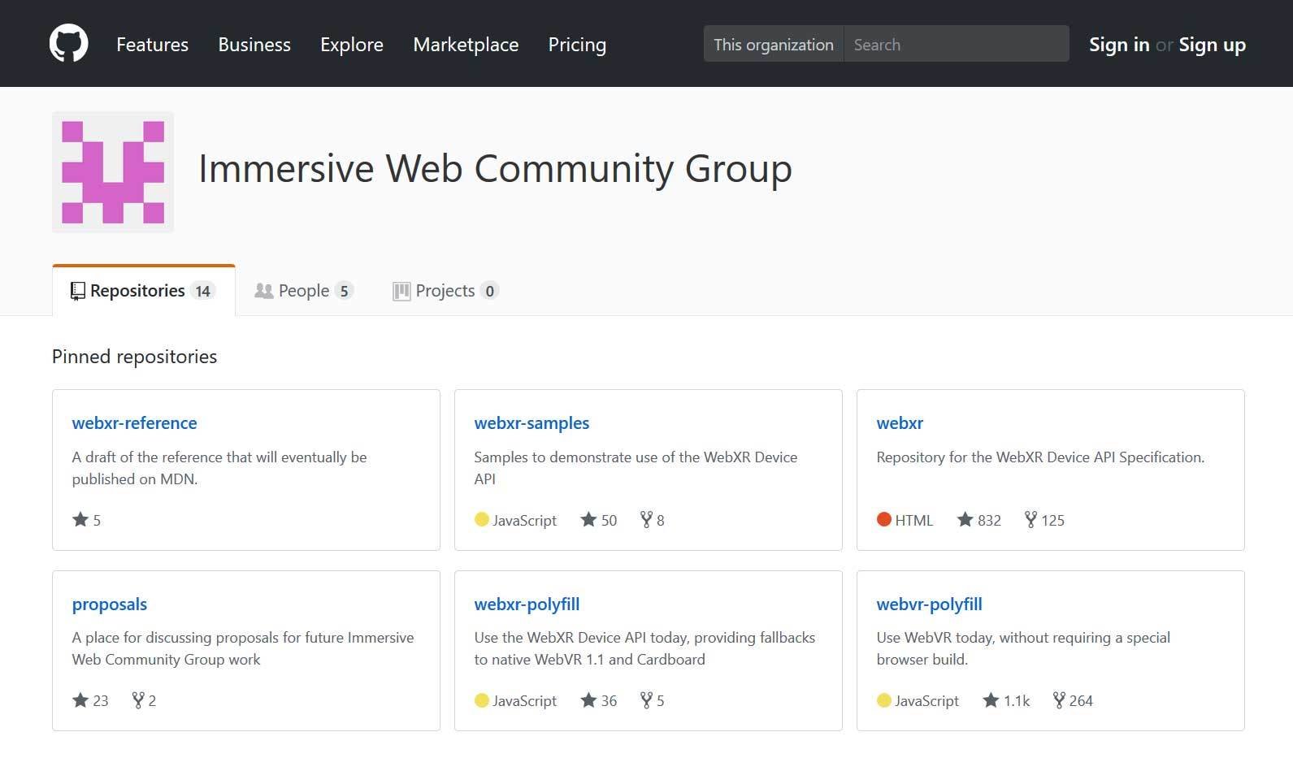Click the Projects board icon

coord(401,291)
